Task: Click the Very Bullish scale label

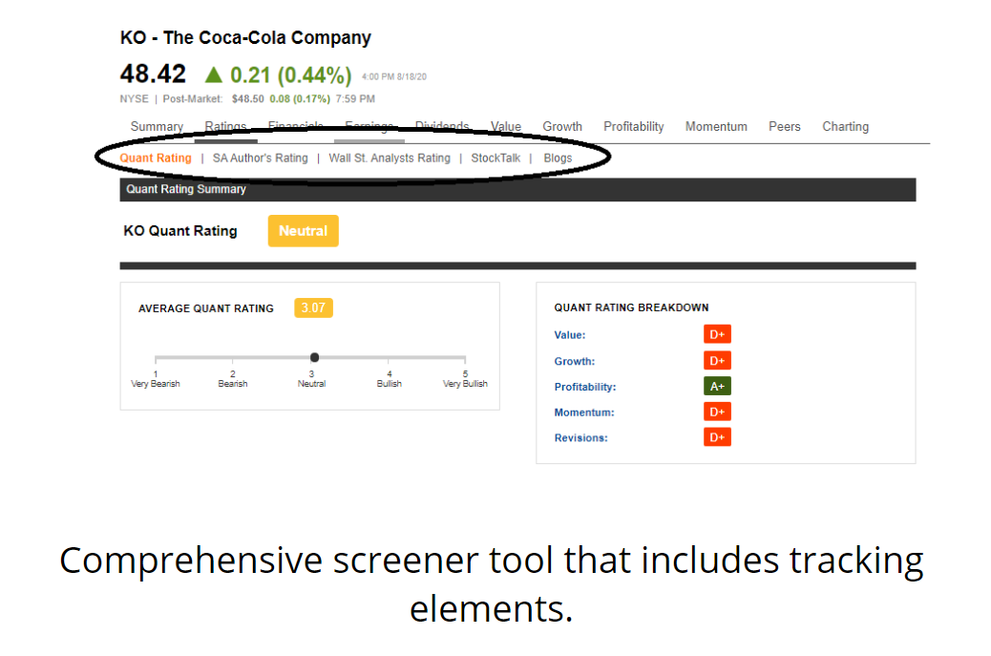Action: pyautogui.click(x=465, y=384)
